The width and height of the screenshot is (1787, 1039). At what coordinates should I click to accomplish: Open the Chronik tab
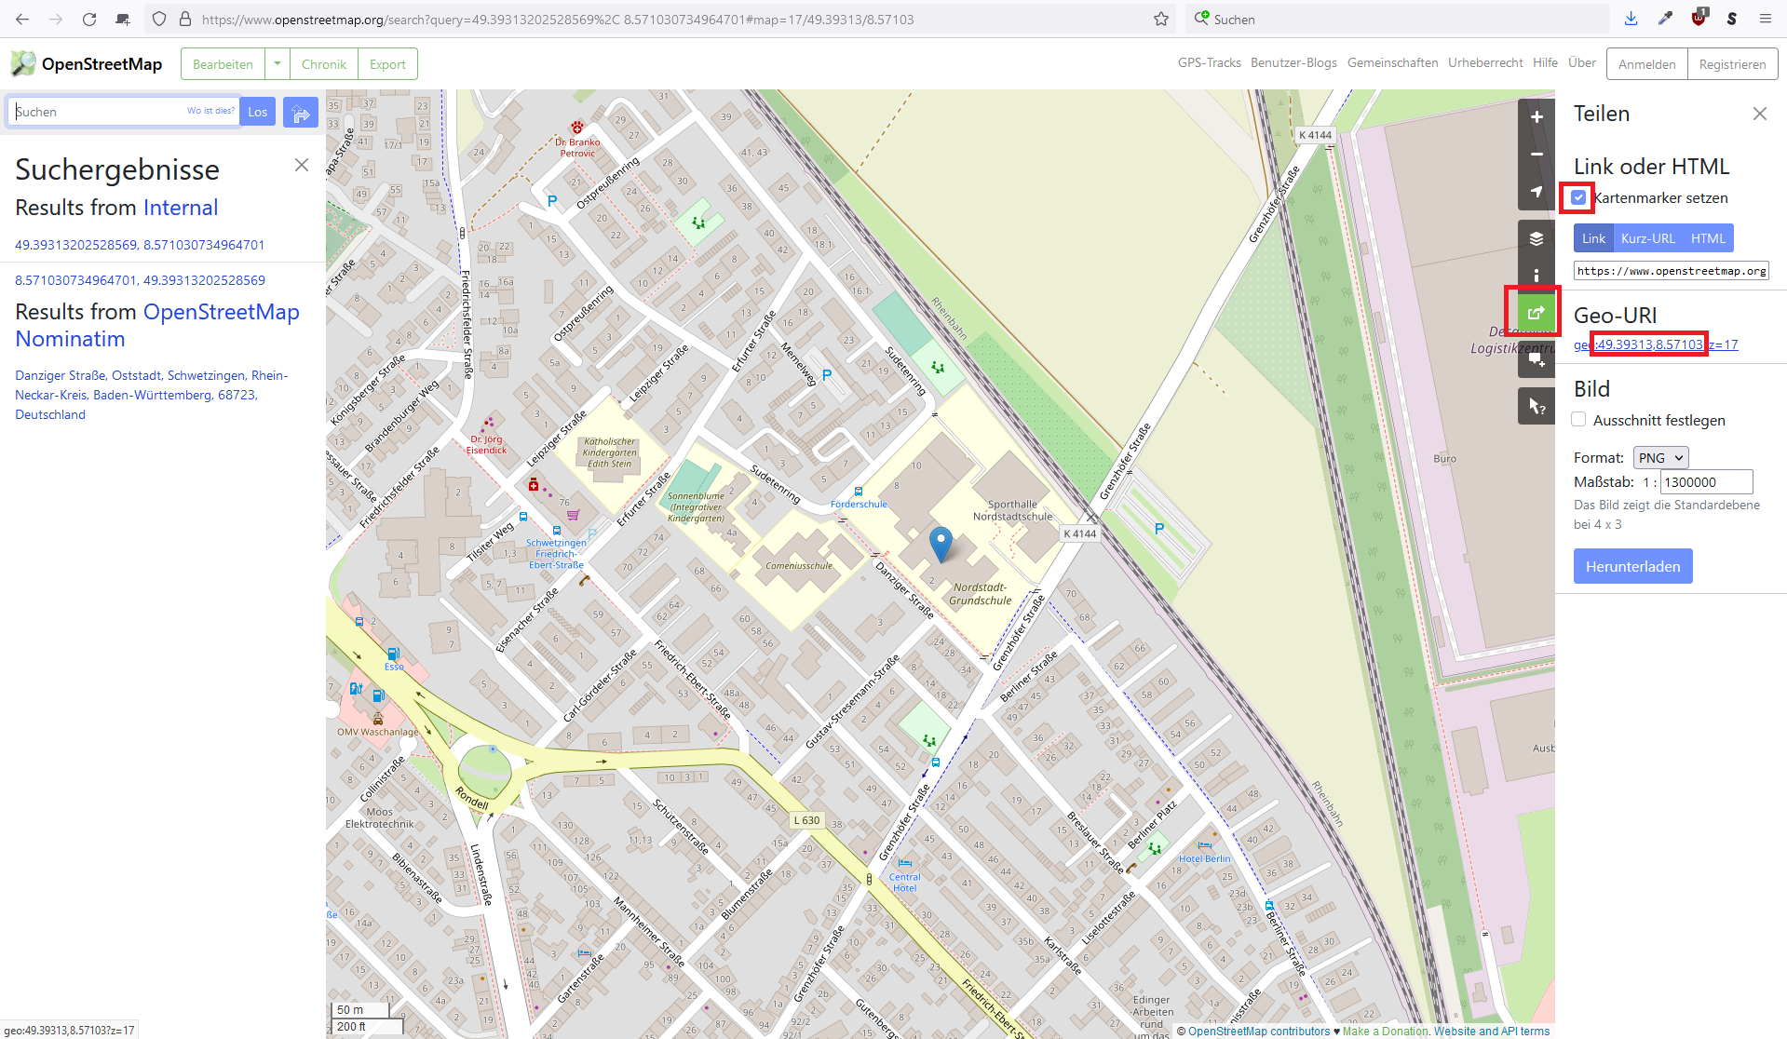tap(324, 64)
